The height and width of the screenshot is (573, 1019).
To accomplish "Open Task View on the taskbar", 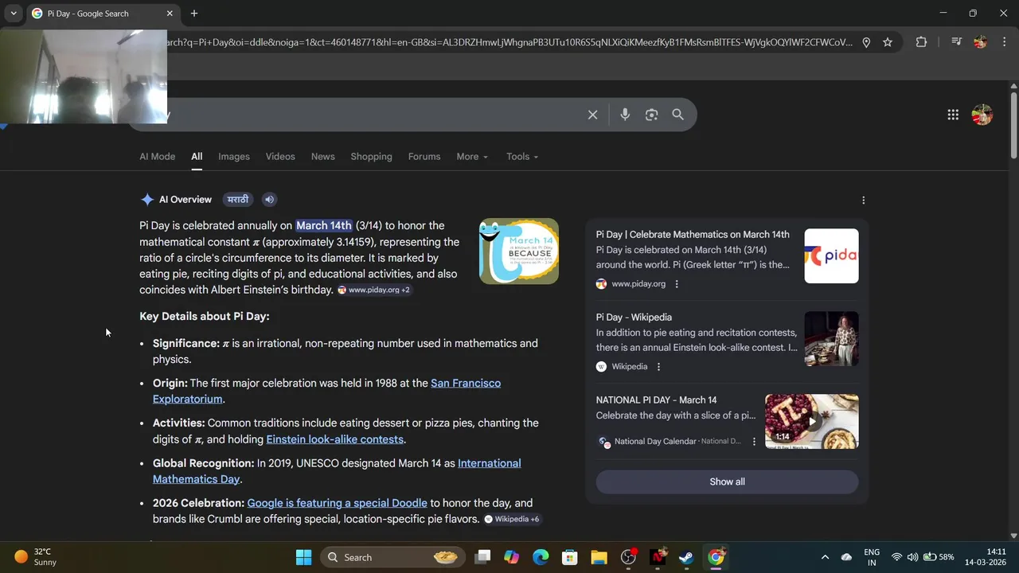I will coord(482,557).
